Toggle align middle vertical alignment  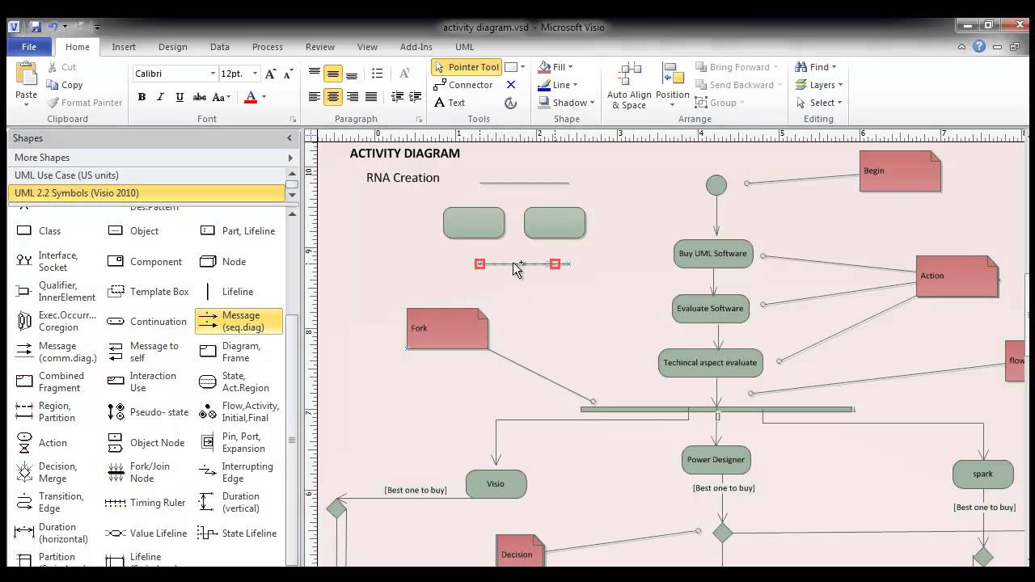click(x=333, y=74)
